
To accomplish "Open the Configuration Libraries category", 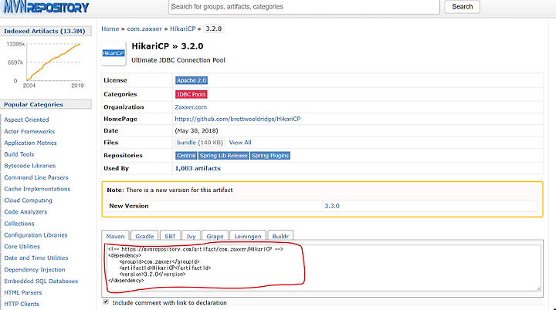I will 36,235.
